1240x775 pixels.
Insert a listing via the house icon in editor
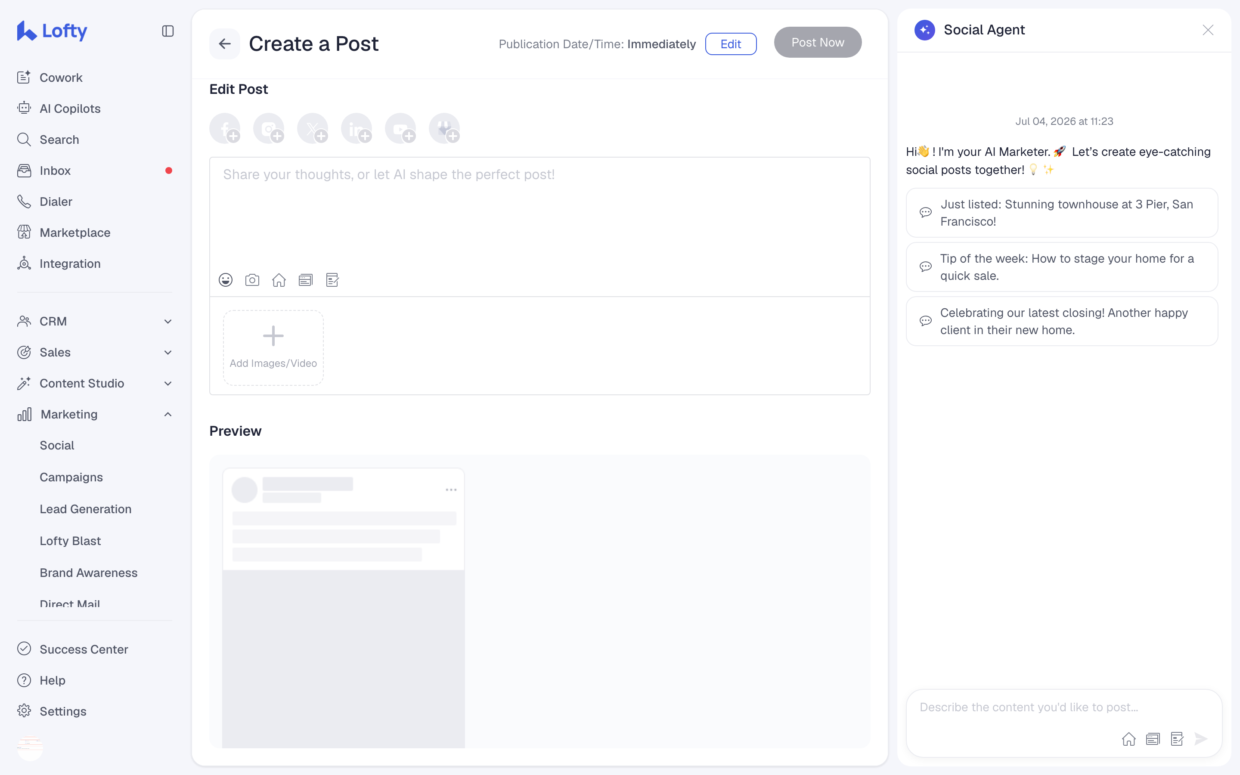click(279, 280)
